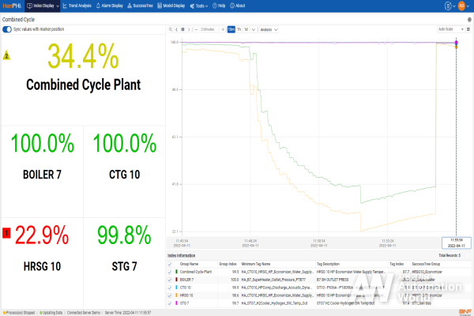Increase interval with plus button
Screen dimensions: 474x316
[x=223, y=29]
